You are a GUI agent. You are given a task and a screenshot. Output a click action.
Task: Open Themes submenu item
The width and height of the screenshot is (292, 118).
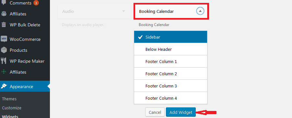pyautogui.click(x=9, y=99)
